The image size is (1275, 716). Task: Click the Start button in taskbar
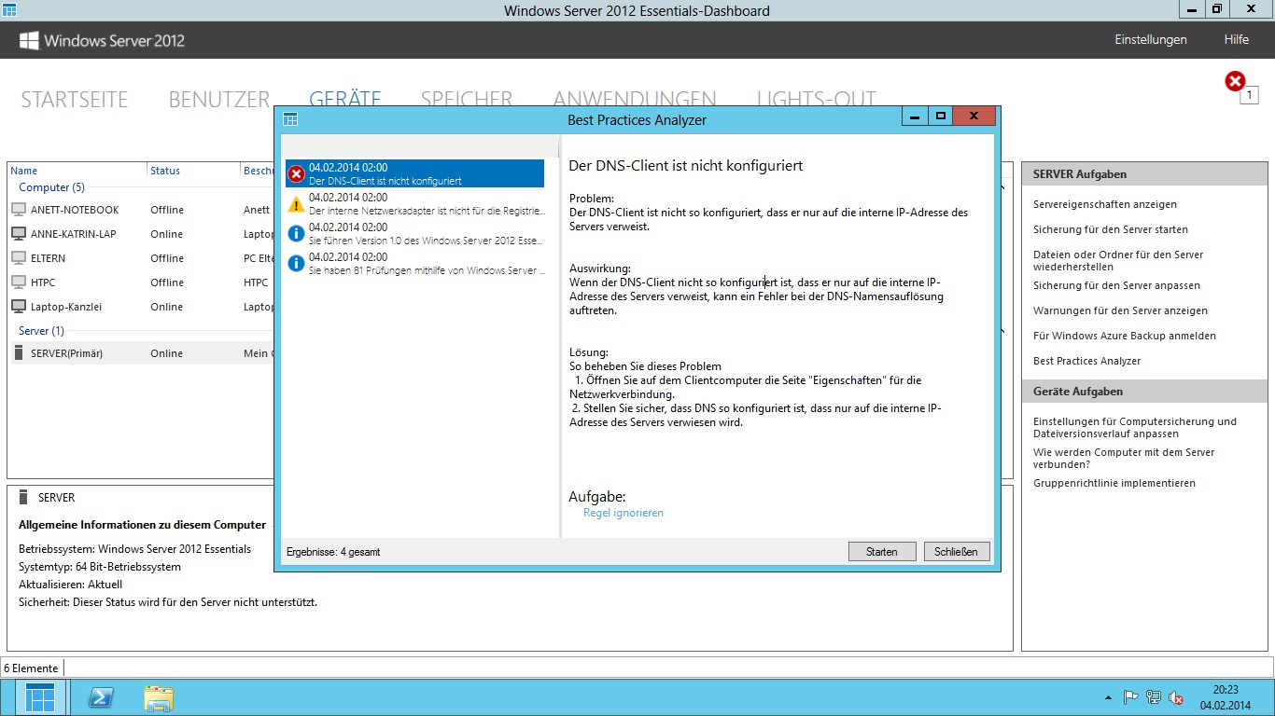(41, 698)
